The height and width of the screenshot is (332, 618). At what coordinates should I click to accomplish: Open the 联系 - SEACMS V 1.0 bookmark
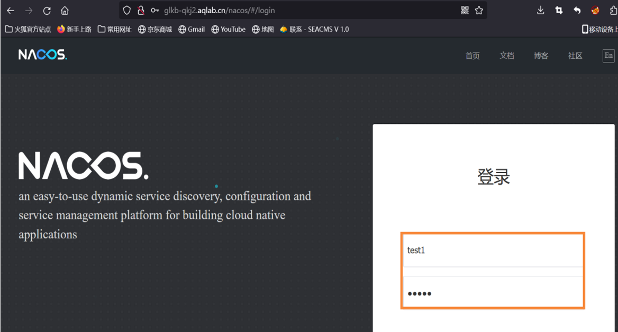[314, 29]
